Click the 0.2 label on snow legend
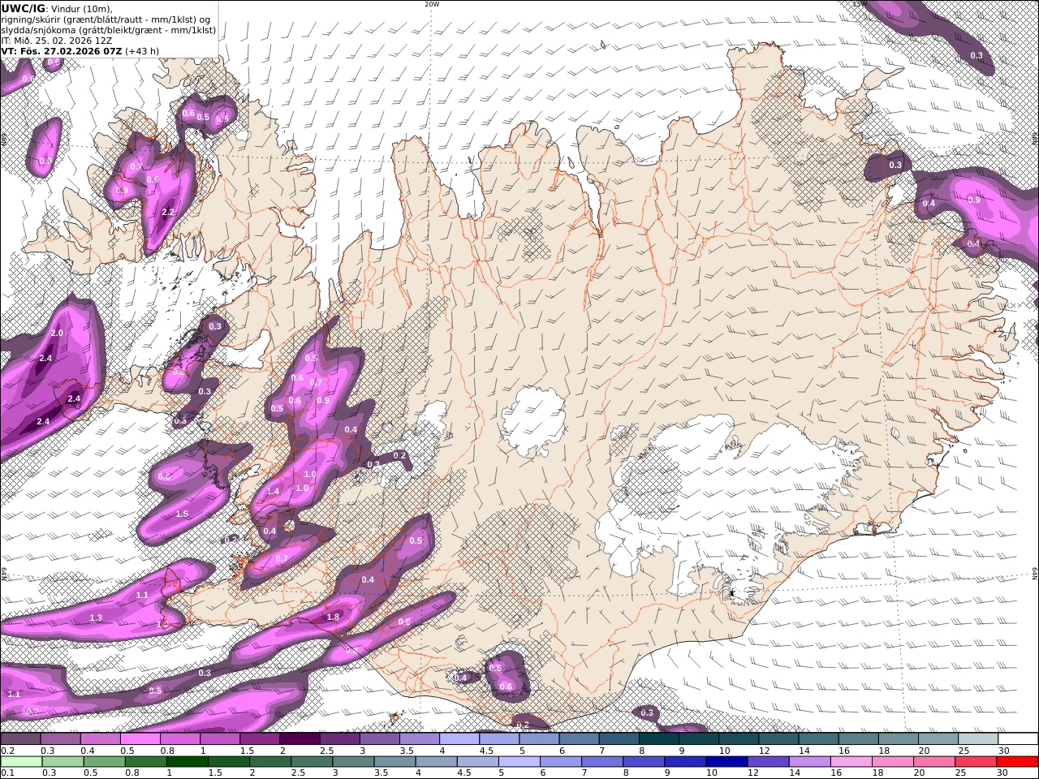Screen dimensions: 1039x779 tap(6, 751)
